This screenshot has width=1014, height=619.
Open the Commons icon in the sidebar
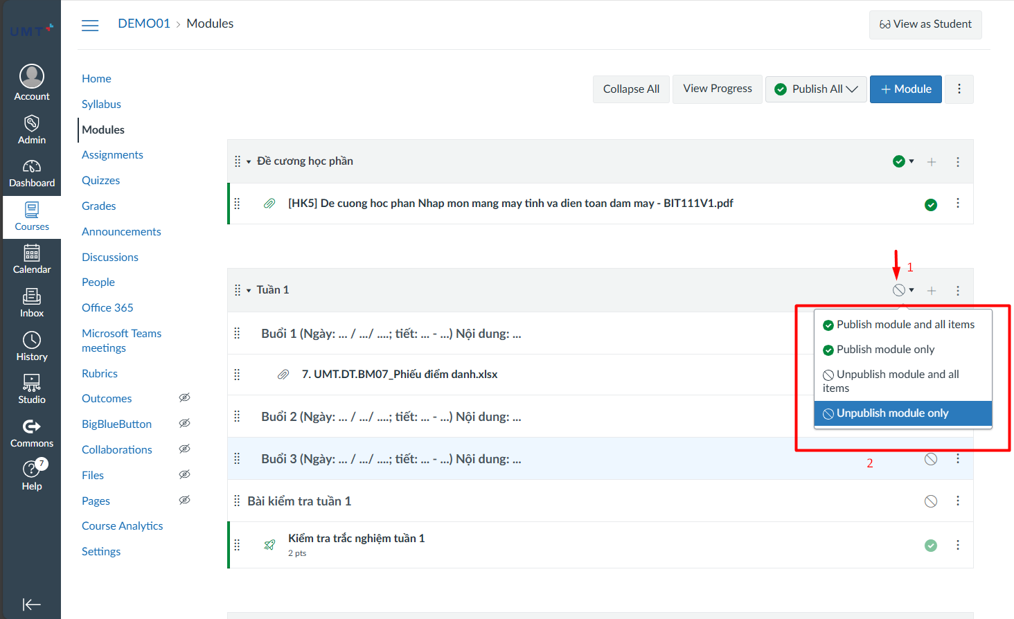(32, 433)
